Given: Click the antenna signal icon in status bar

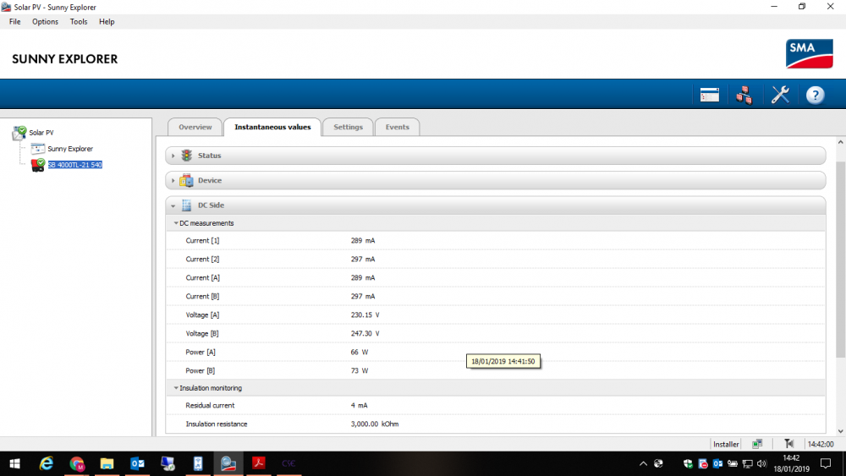Looking at the screenshot, I should coord(788,444).
